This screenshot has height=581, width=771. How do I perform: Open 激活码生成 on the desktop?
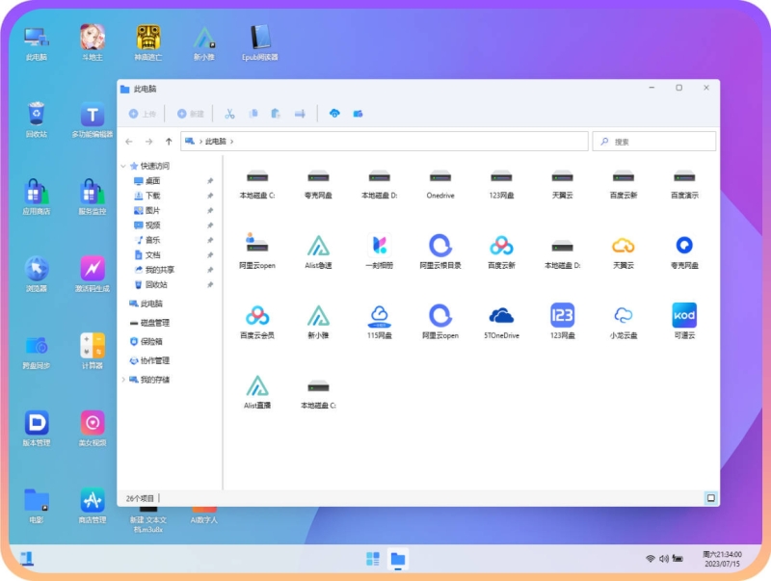tap(93, 275)
